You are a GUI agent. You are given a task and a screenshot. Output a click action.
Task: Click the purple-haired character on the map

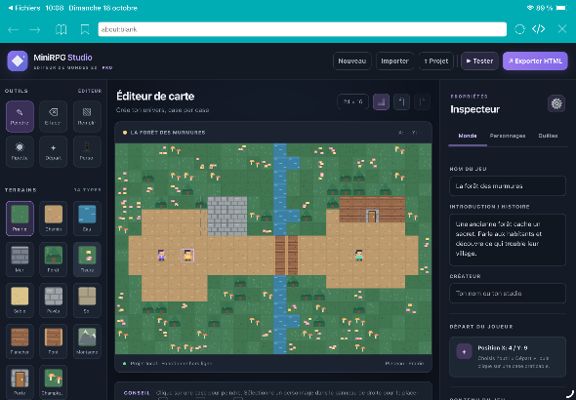(x=161, y=255)
